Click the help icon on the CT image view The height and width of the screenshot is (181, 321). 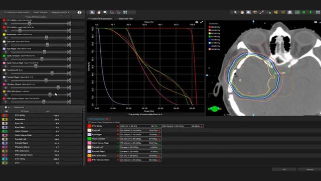315,22
